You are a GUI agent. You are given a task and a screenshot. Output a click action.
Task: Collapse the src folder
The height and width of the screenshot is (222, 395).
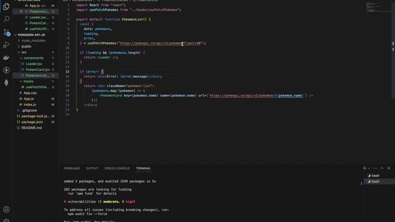tap(24, 52)
